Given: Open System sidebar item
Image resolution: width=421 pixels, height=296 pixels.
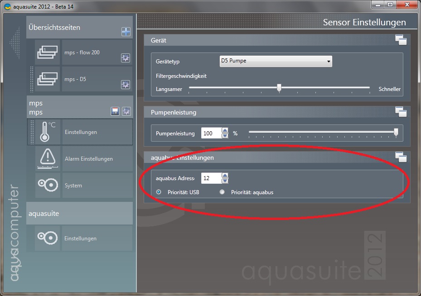Looking at the screenshot, I should click(97, 185).
